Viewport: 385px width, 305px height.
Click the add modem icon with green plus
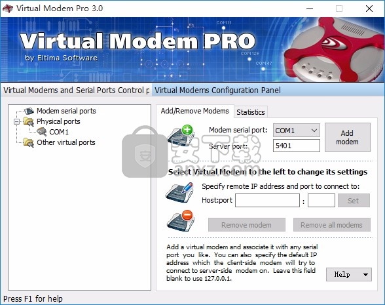(181, 135)
